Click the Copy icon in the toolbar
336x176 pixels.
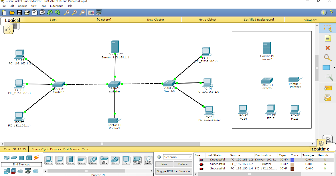[35, 12]
